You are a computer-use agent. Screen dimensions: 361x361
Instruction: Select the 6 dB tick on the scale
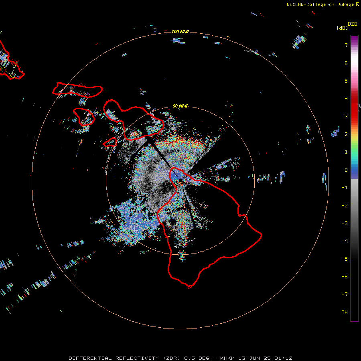(x=346, y=63)
